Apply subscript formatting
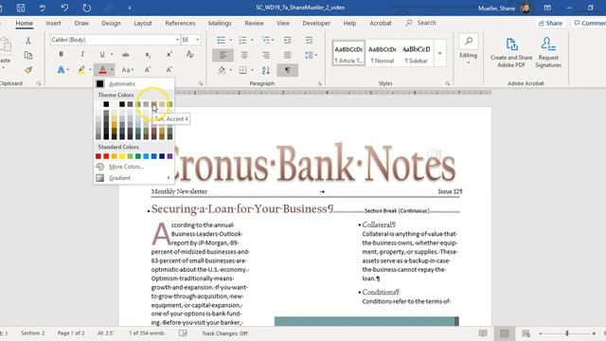606x341 pixels. click(148, 55)
